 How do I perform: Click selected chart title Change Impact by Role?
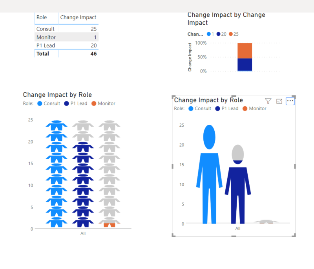(x=208, y=100)
